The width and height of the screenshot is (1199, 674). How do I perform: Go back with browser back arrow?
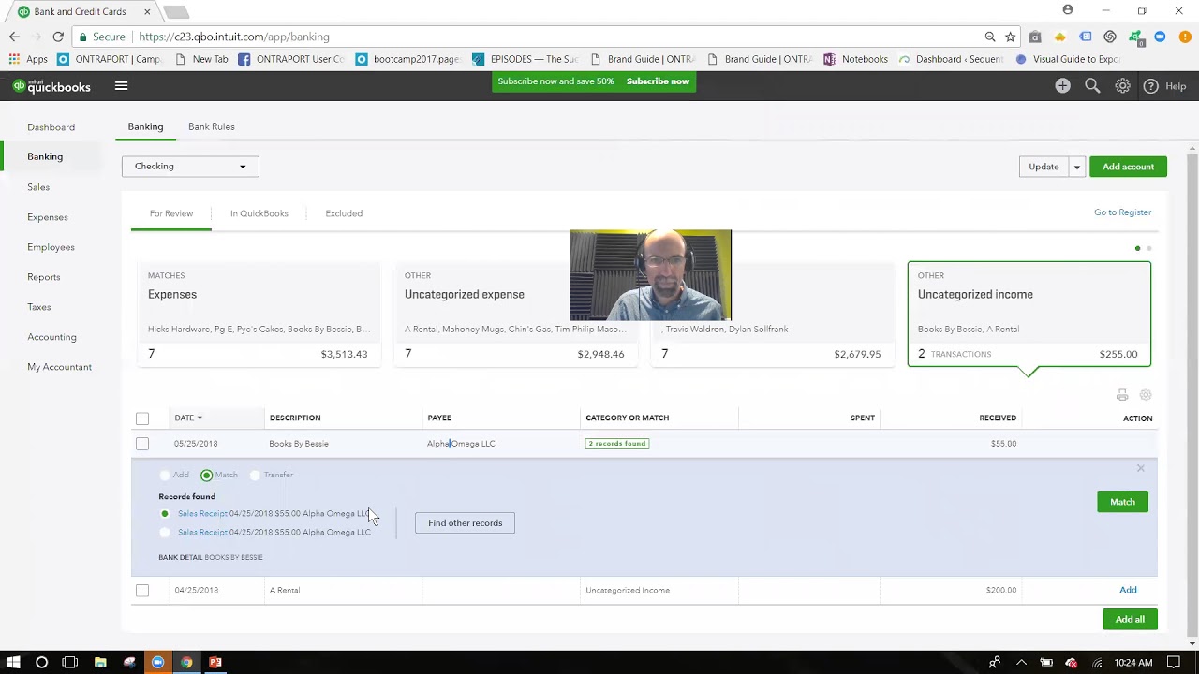click(x=14, y=37)
